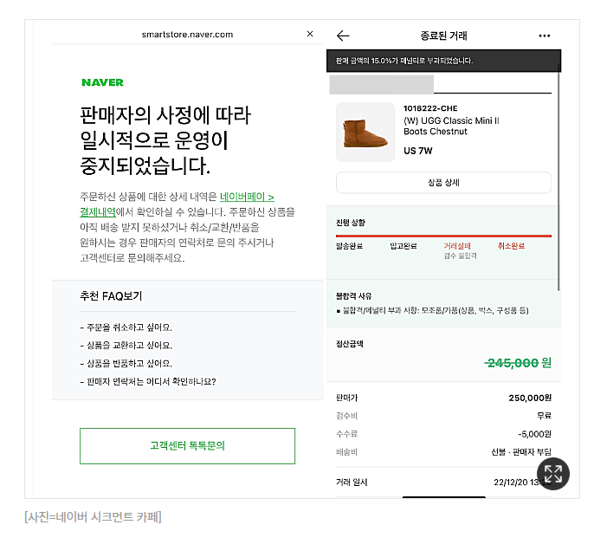Click the back arrow icon
Screen dimensions: 594x544
(x=343, y=36)
